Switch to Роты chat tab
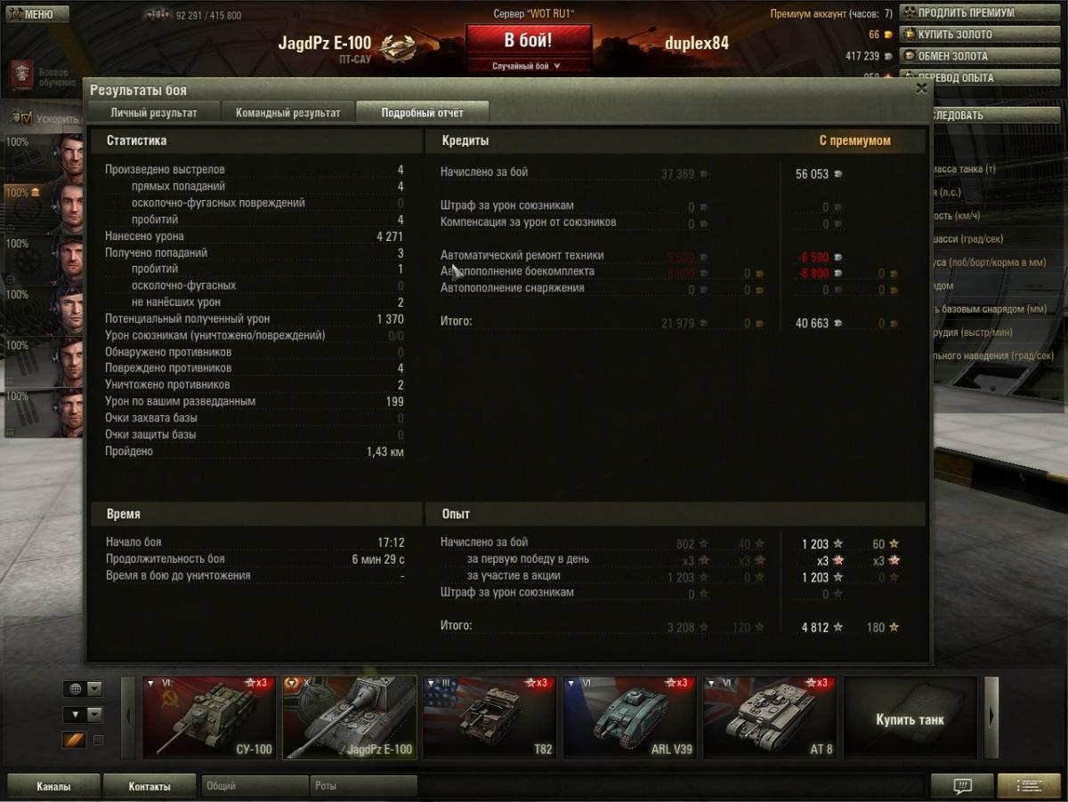Viewport: 1068px width, 802px height. coord(363,786)
